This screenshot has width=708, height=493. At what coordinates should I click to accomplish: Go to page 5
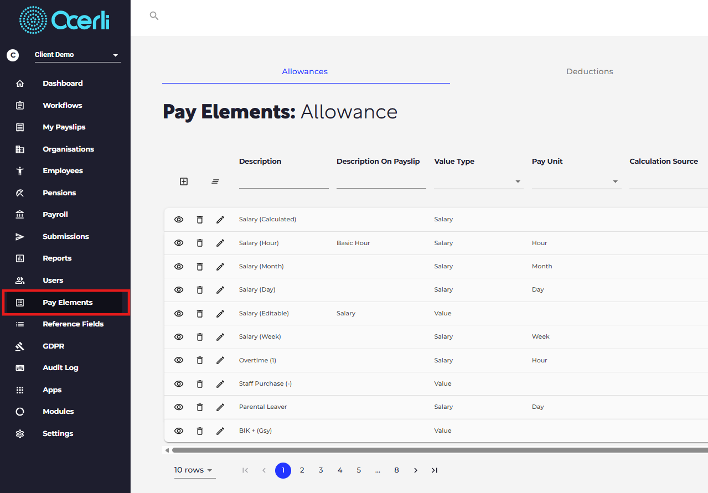pos(359,470)
